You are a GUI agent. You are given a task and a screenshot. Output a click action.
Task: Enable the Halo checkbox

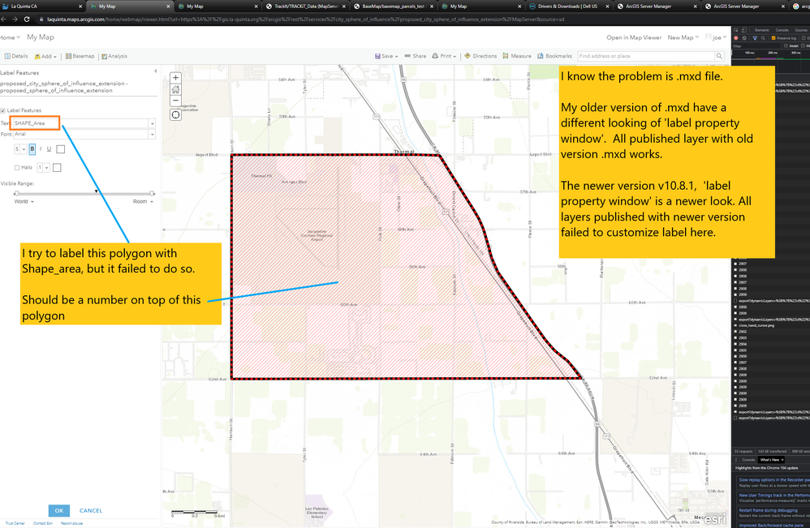coord(17,168)
